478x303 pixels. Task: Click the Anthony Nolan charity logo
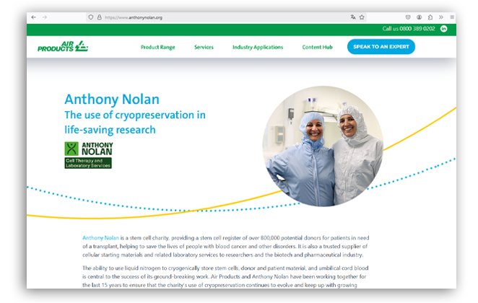(88, 155)
